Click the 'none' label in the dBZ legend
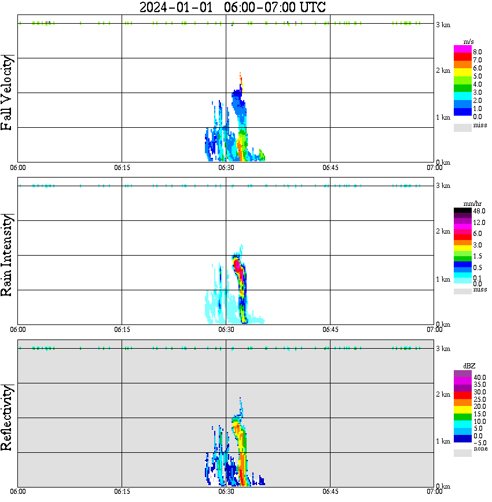The image size is (492, 502). 480,449
